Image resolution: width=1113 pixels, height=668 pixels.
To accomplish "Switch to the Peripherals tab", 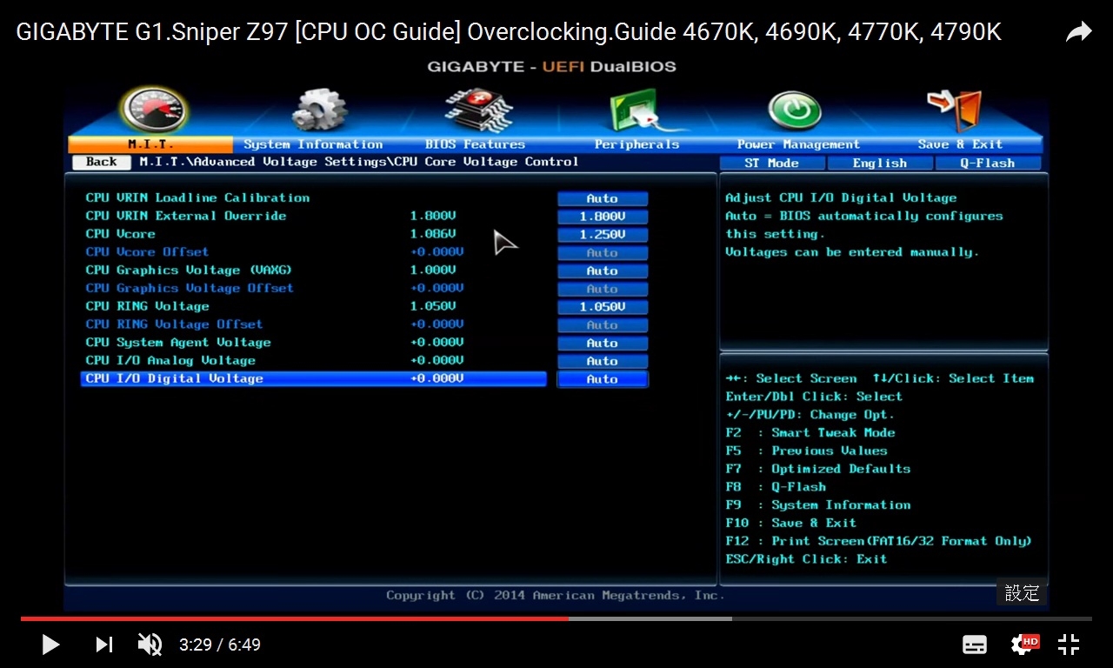I will (636, 144).
